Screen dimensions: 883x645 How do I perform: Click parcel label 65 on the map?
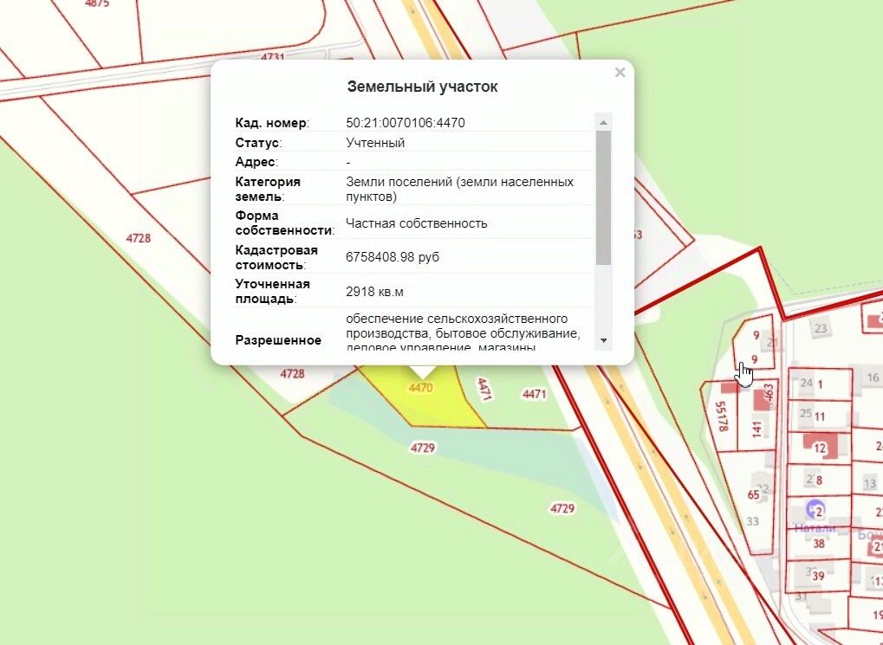[754, 494]
